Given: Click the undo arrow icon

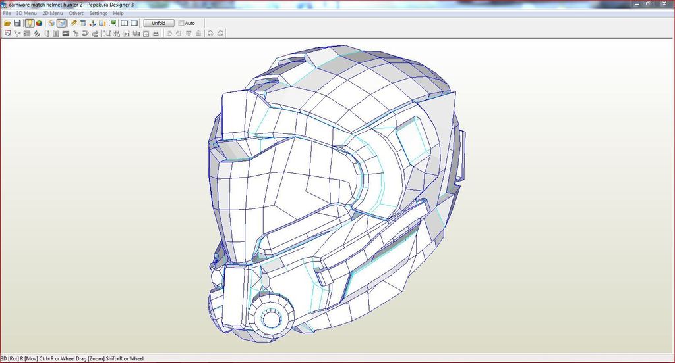Looking at the screenshot, I should tap(85, 33).
